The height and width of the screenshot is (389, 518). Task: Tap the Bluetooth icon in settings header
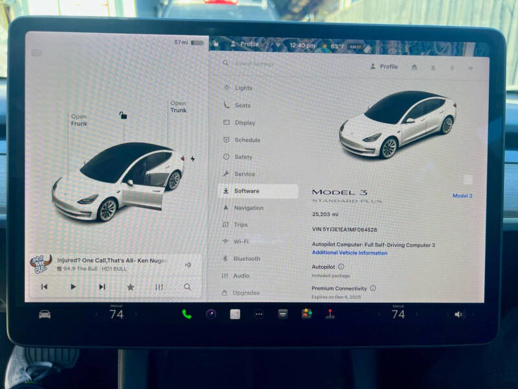pyautogui.click(x=453, y=67)
